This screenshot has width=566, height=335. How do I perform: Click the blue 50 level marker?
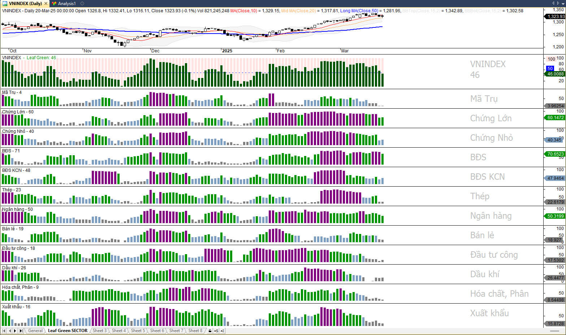pos(550,69)
